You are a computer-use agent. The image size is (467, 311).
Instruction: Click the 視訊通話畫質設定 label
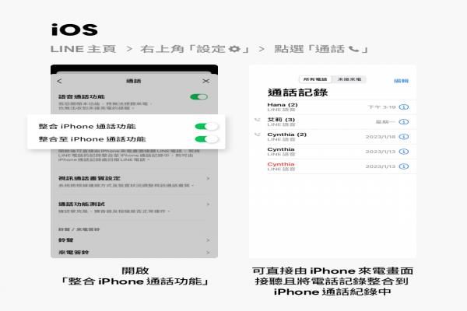(90, 178)
